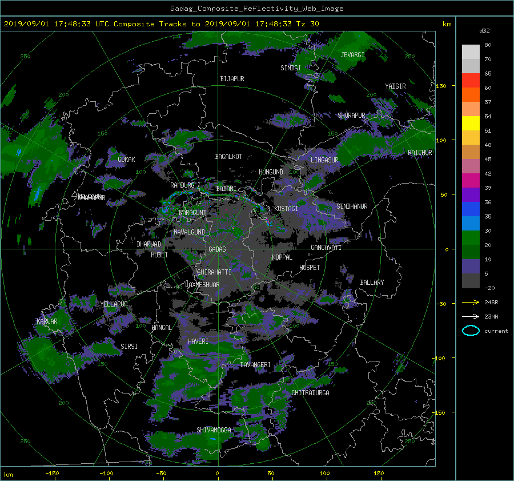The image size is (514, 481).
Task: Click the SINDGI city label
Action: coord(291,68)
